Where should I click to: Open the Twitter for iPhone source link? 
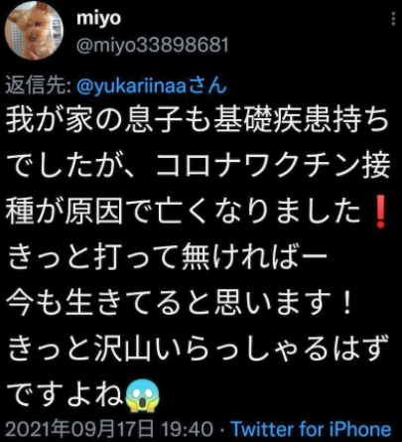(311, 429)
